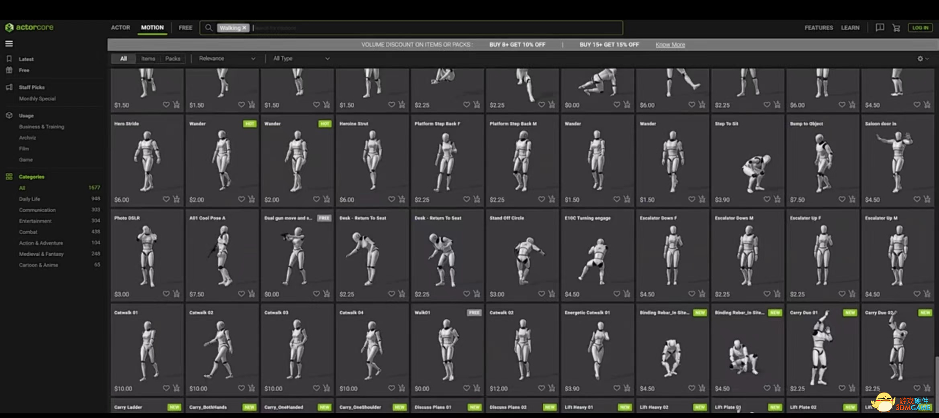Open the Relevance sort dropdown
Screen dimensions: 939x418
click(x=227, y=59)
